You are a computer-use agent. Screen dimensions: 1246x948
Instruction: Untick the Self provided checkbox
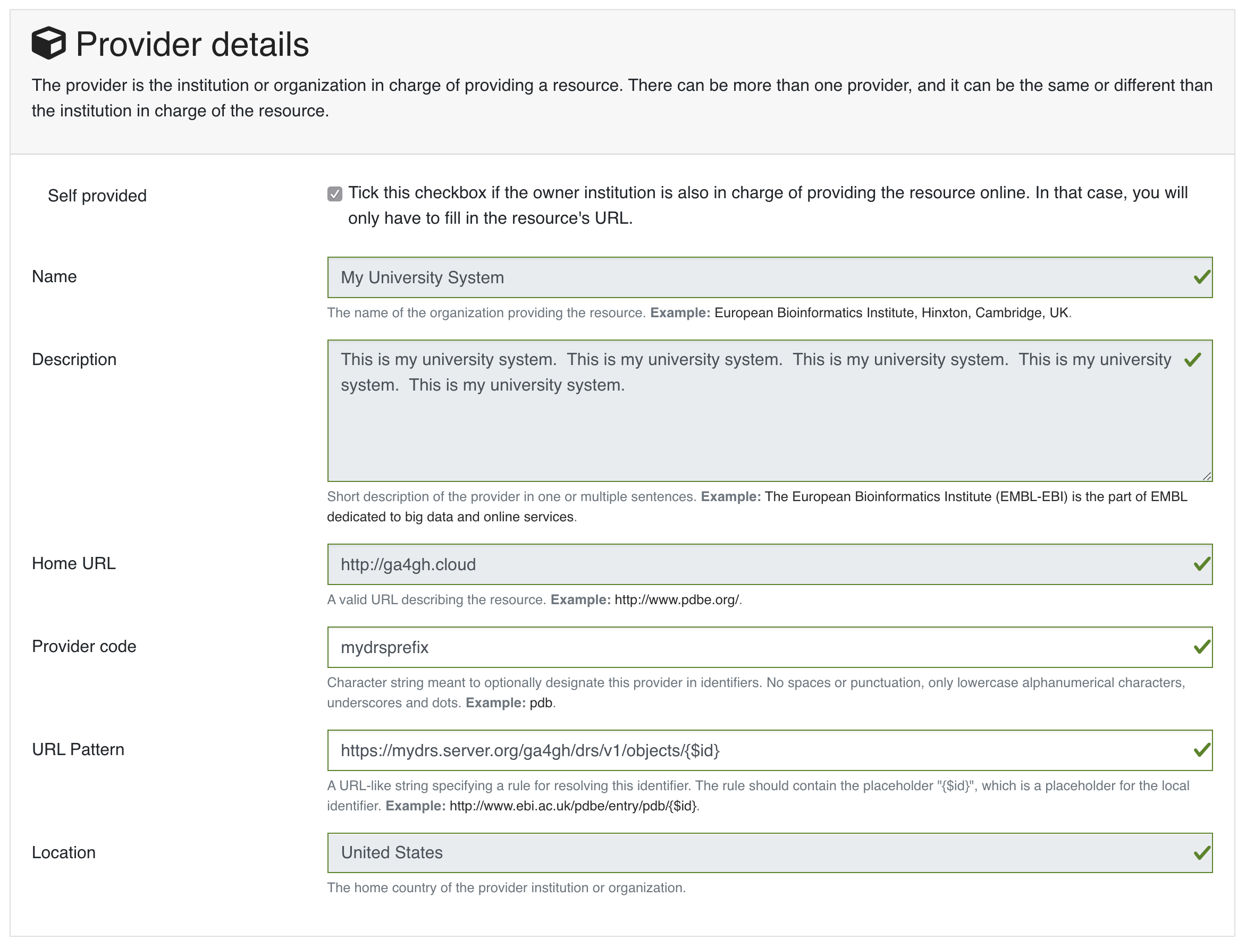pos(335,194)
